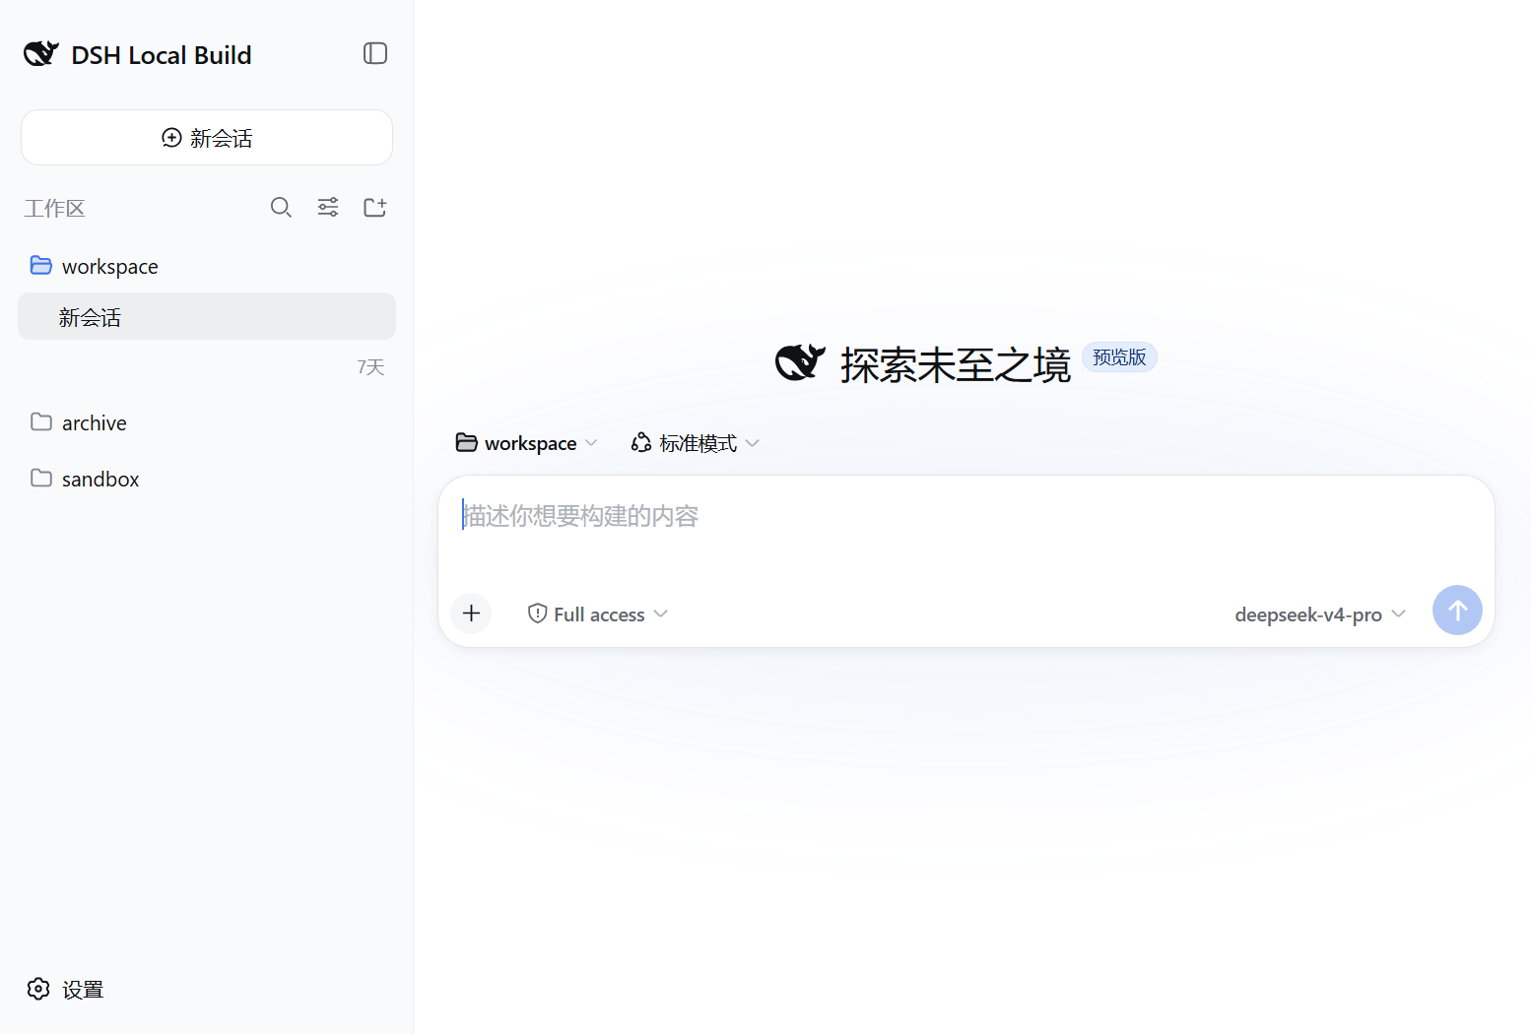This screenshot has height=1034, width=1531.
Task: Open 设置 settings at the bottom
Action: [x=65, y=989]
